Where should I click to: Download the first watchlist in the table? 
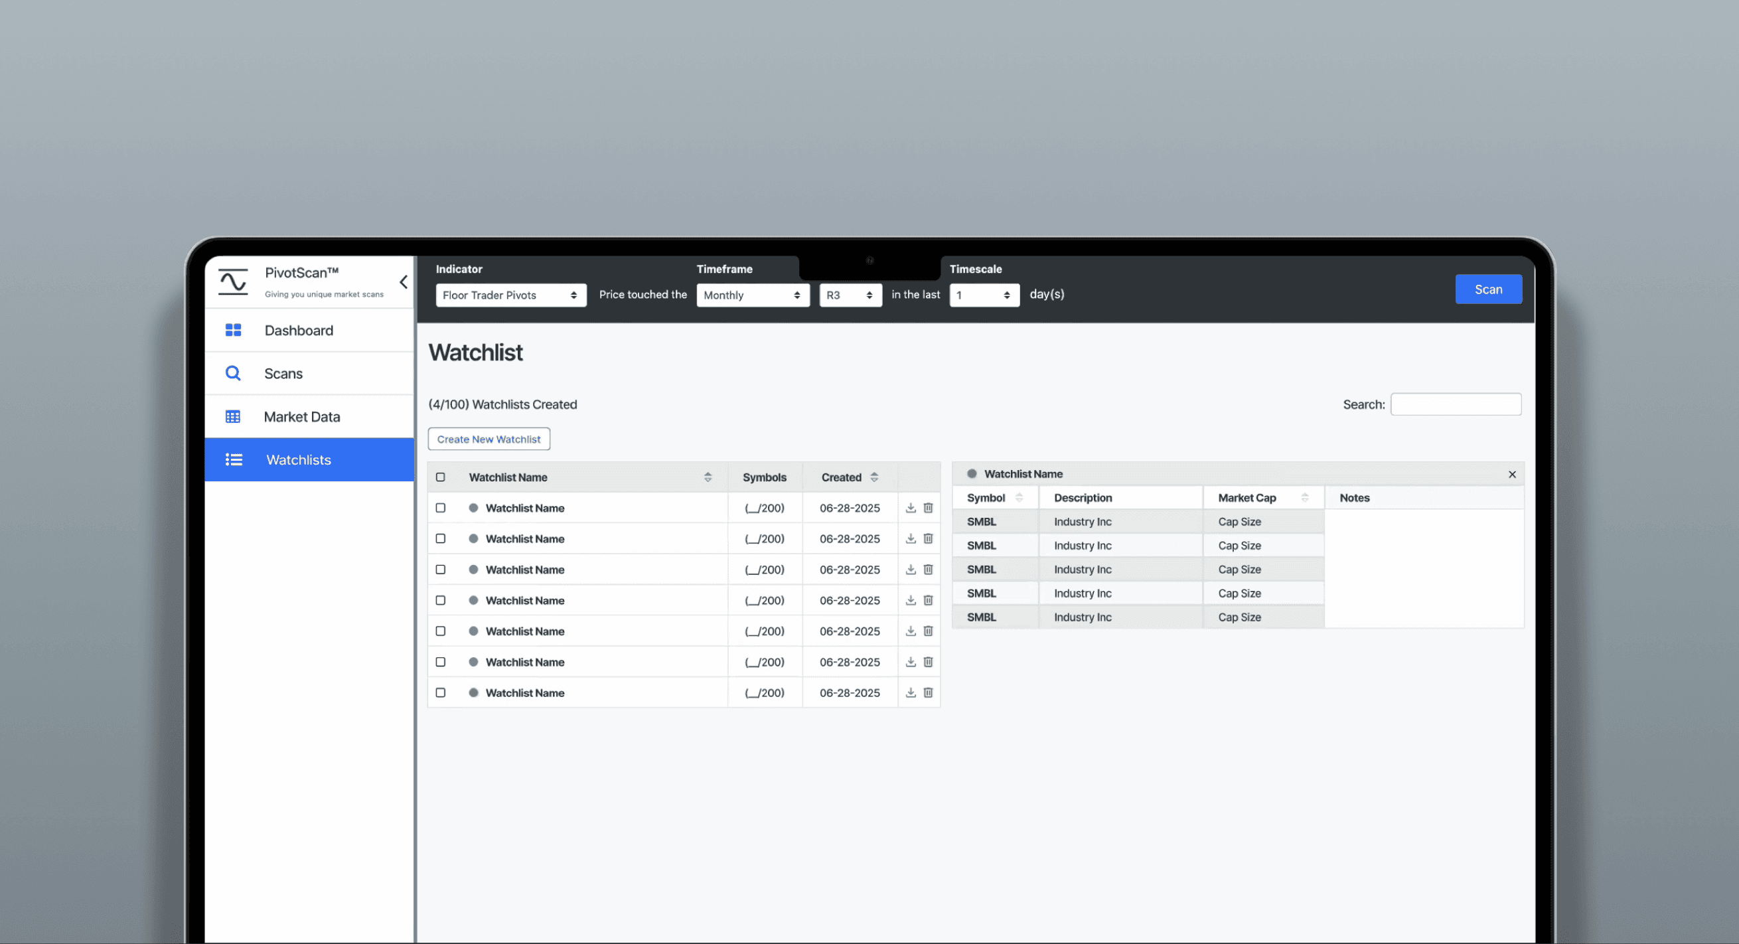911,508
